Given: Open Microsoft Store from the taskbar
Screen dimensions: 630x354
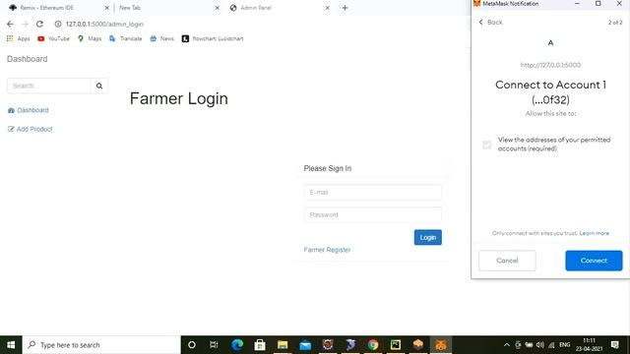Looking at the screenshot, I should [x=260, y=345].
